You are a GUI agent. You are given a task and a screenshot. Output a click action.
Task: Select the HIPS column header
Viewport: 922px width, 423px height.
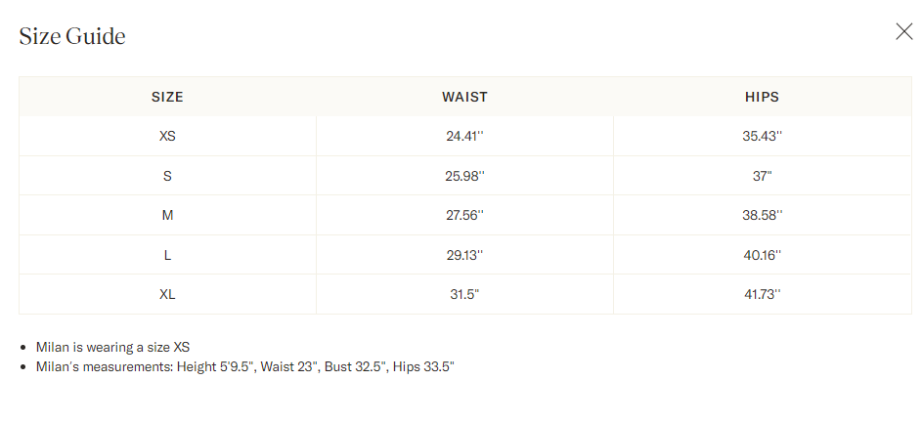pyautogui.click(x=762, y=97)
